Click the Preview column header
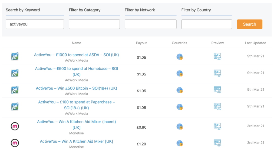 click(x=217, y=43)
